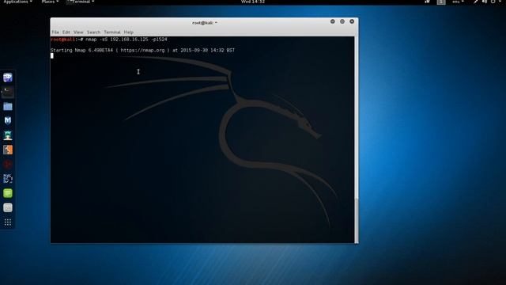Maximize the root@kali terminal window
Image resolution: width=506 pixels, height=285 pixels.
pyautogui.click(x=342, y=21)
